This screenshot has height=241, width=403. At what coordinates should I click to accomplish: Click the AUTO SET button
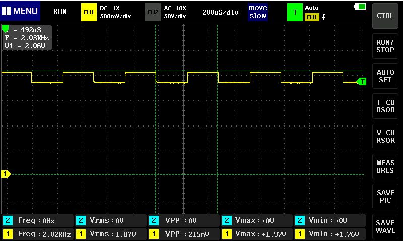[x=385, y=76]
